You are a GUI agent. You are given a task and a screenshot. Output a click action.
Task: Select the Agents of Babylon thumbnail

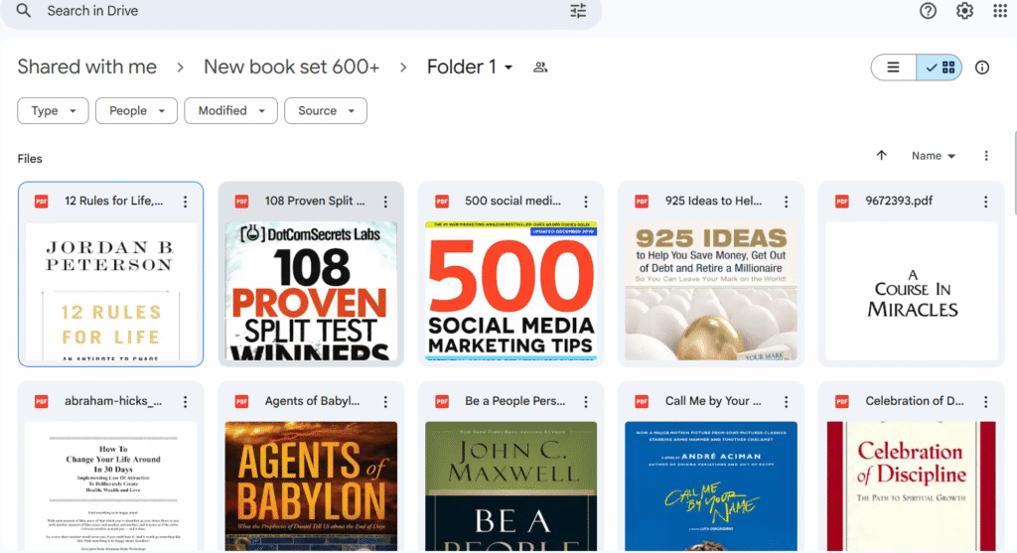pyautogui.click(x=311, y=486)
